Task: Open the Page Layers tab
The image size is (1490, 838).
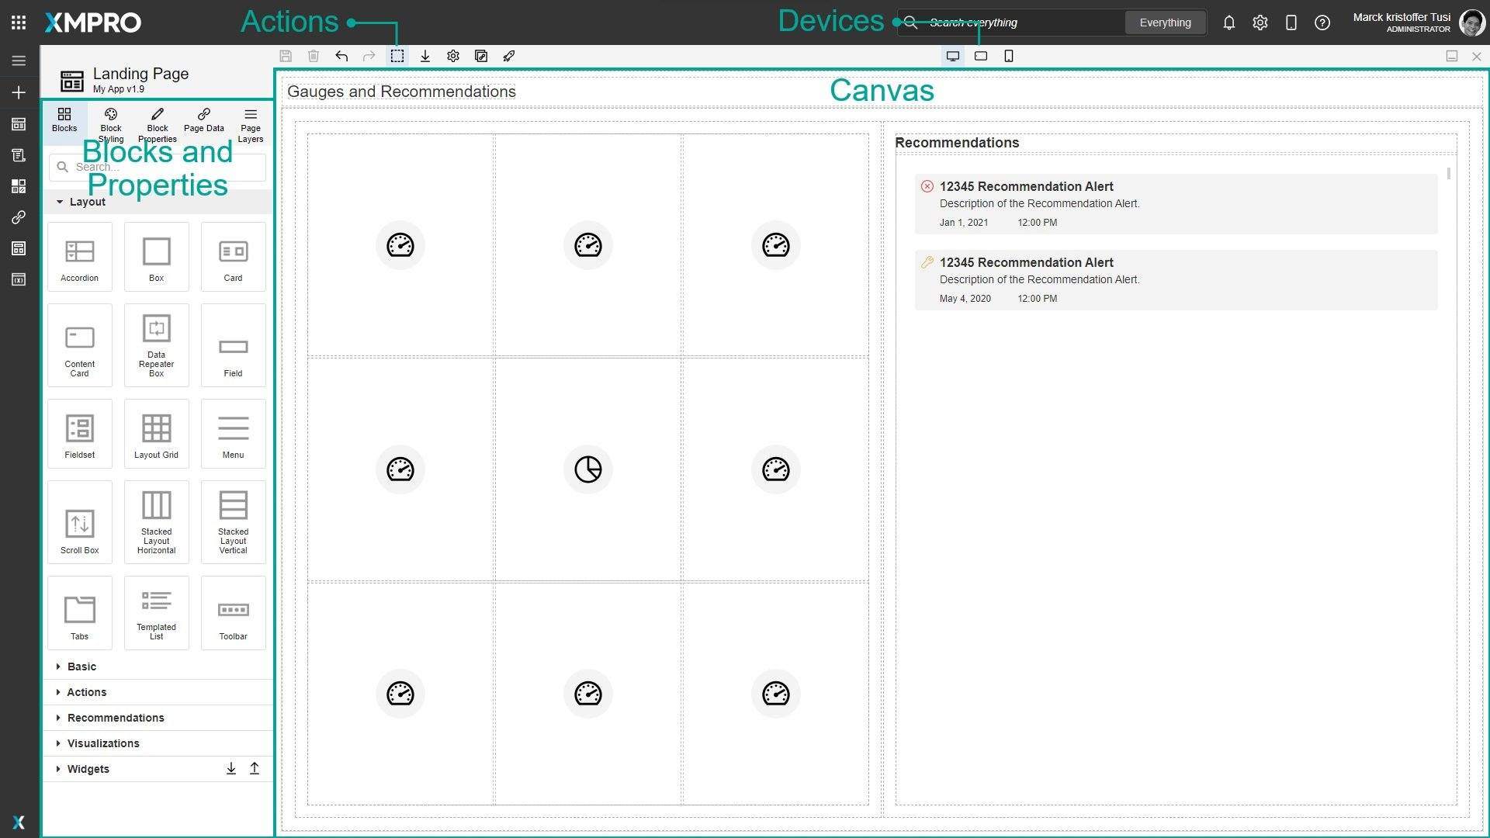Action: click(x=250, y=124)
